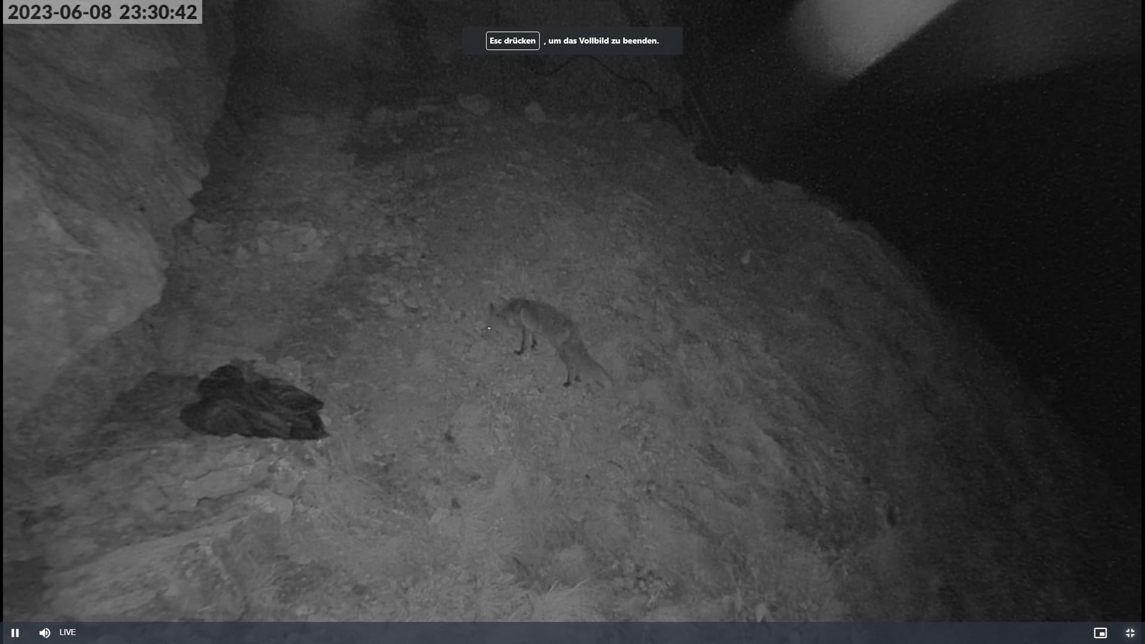This screenshot has height=644, width=1145.
Task: Exit fullscreen using the bottom-right icon
Action: tap(1130, 633)
